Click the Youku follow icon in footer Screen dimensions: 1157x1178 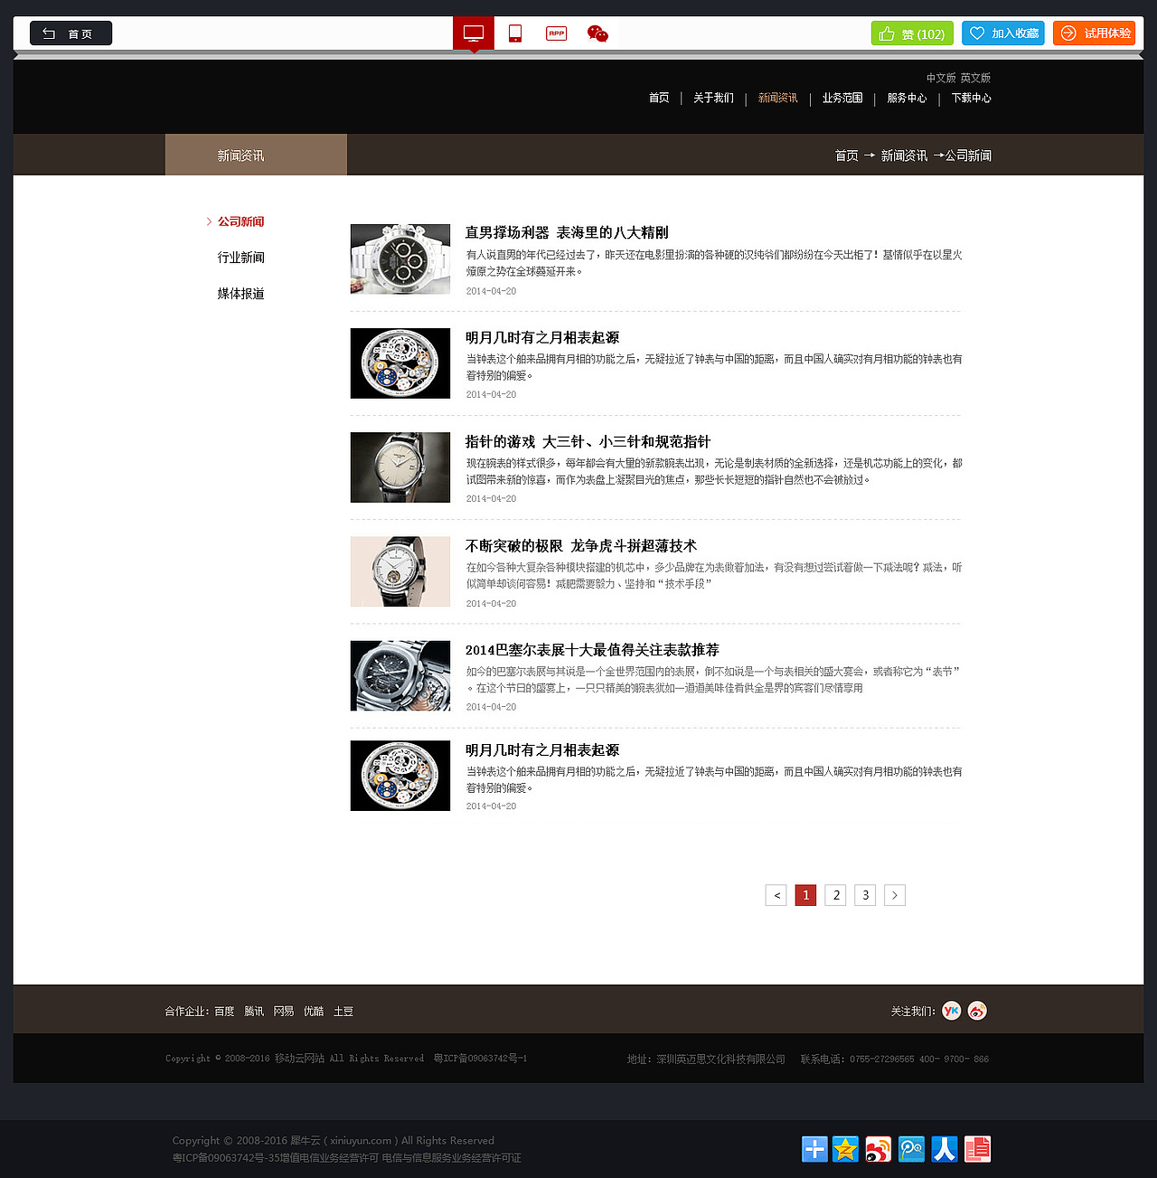pyautogui.click(x=951, y=1011)
